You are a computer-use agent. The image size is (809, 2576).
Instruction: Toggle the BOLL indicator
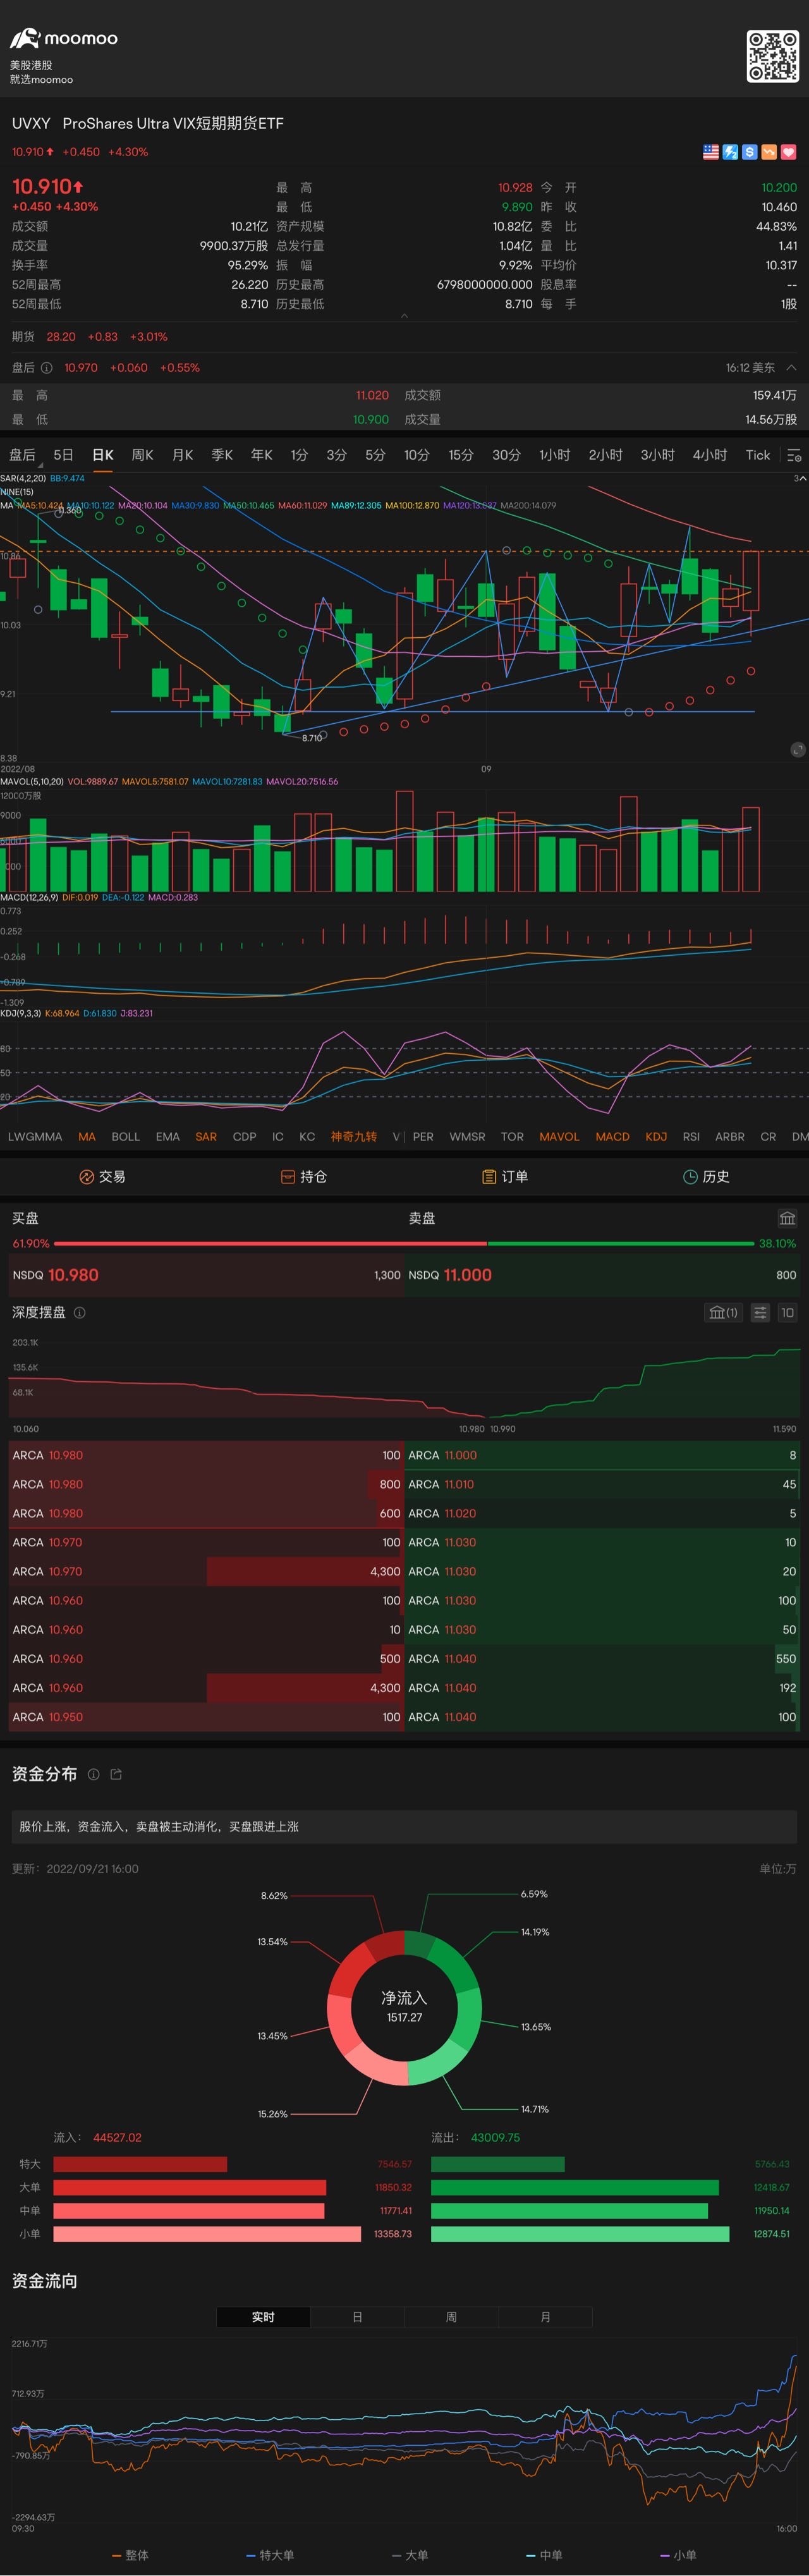[x=126, y=1137]
